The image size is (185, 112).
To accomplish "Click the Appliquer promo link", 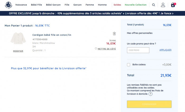I will 165,50.
